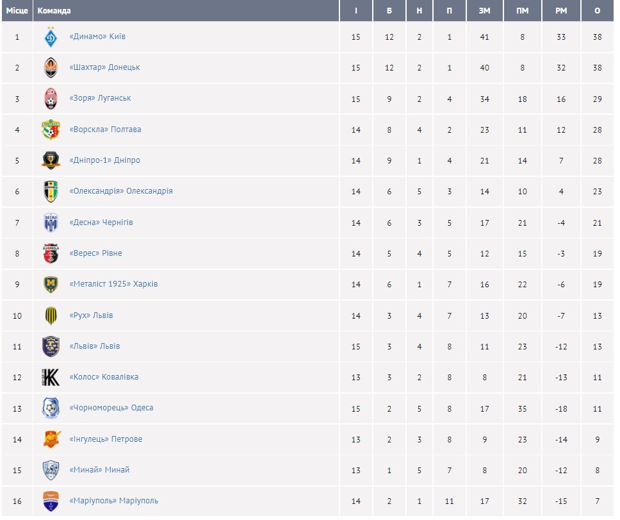The image size is (620, 520).
Task: Click the Vorskla Poltava team emblem
Action: [51, 130]
